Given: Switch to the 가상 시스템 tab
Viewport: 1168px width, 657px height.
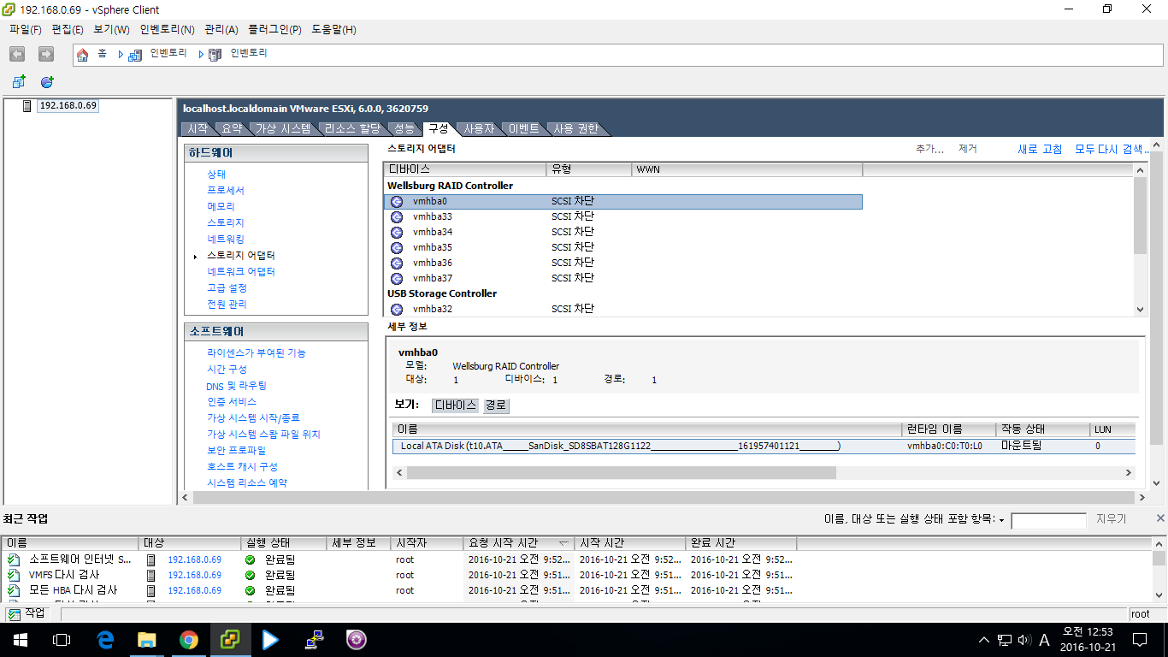Looking at the screenshot, I should click(284, 129).
